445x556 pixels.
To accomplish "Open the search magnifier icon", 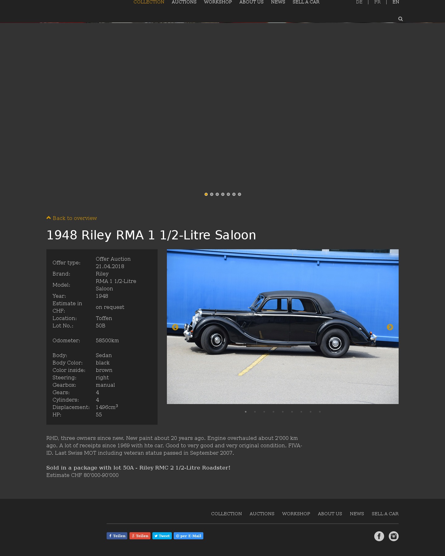I will point(400,19).
